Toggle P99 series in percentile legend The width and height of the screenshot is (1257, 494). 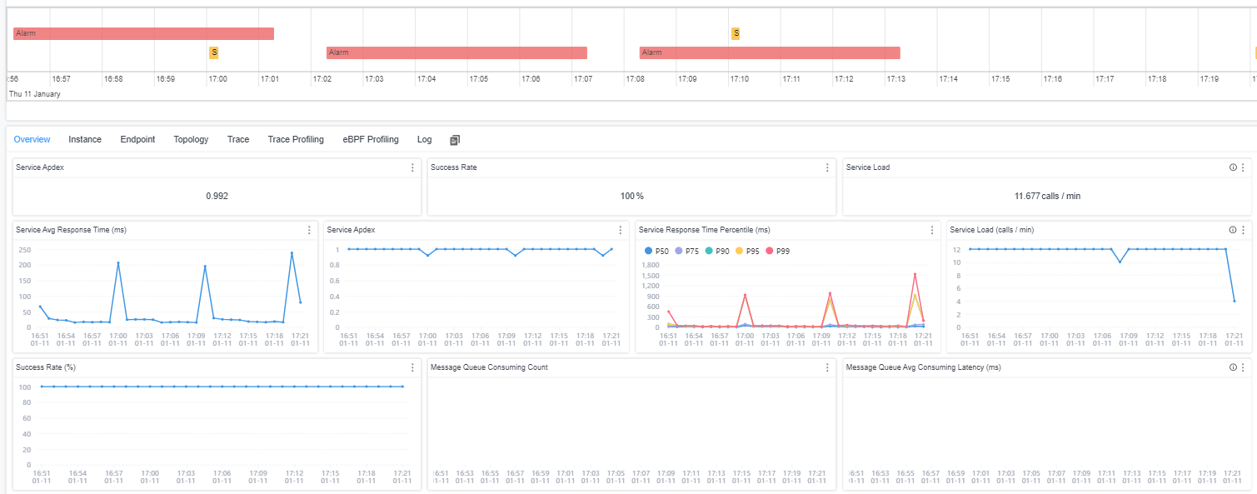[x=779, y=251]
